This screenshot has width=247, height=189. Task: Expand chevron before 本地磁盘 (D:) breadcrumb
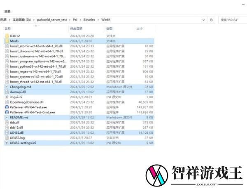[x=9, y=20]
